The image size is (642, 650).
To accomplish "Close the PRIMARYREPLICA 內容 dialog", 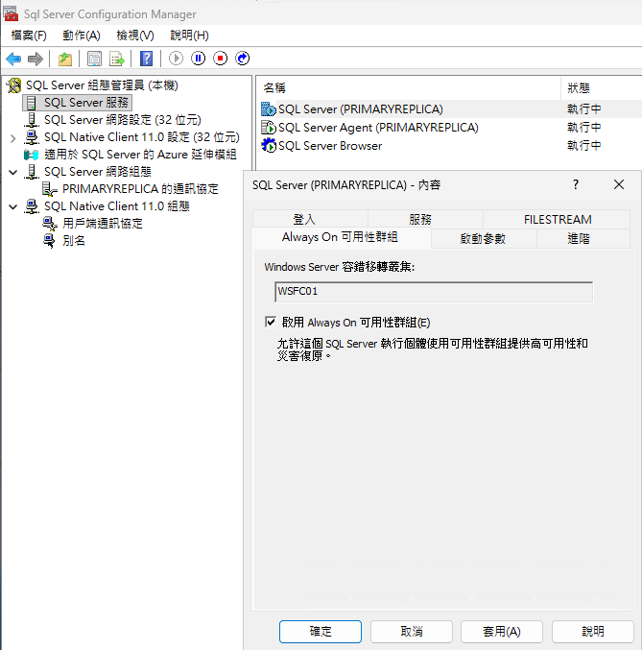I will 619,184.
